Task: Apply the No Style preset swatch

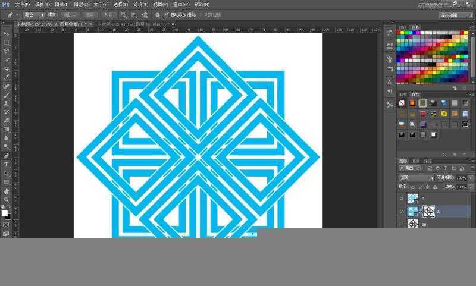Action: pyautogui.click(x=402, y=103)
